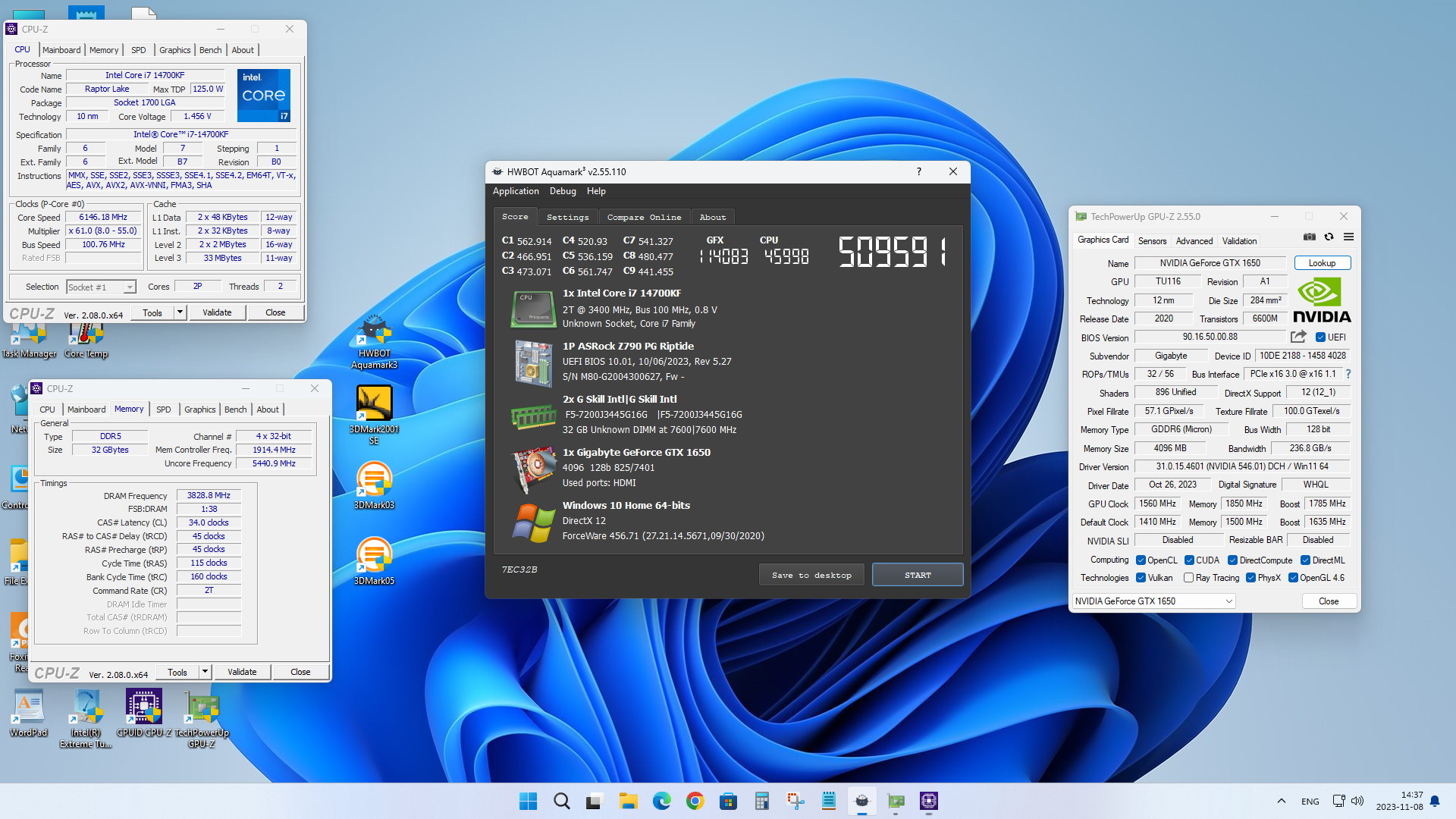Launch Google Chrome from taskbar
Image resolution: width=1456 pixels, height=819 pixels.
(695, 801)
